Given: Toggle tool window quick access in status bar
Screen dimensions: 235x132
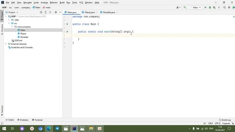Looking at the screenshot, I should pyautogui.click(x=2, y=124).
